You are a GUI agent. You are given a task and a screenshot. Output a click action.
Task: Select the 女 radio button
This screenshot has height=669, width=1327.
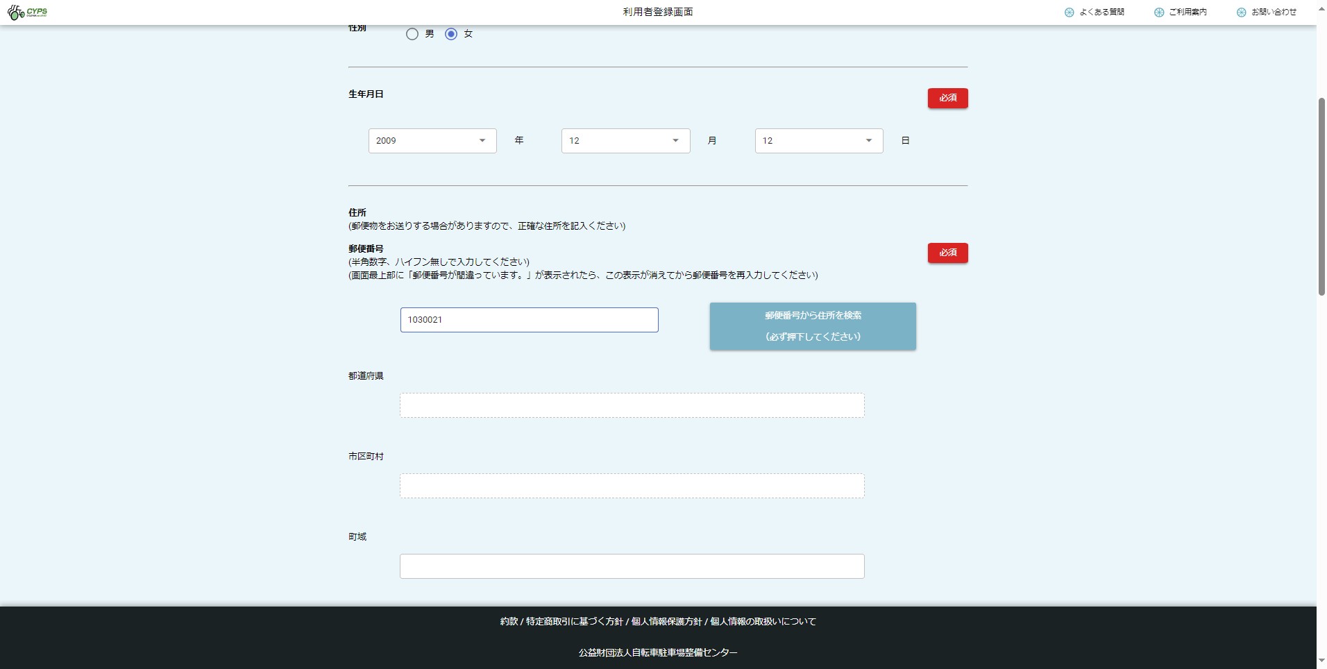(x=451, y=34)
